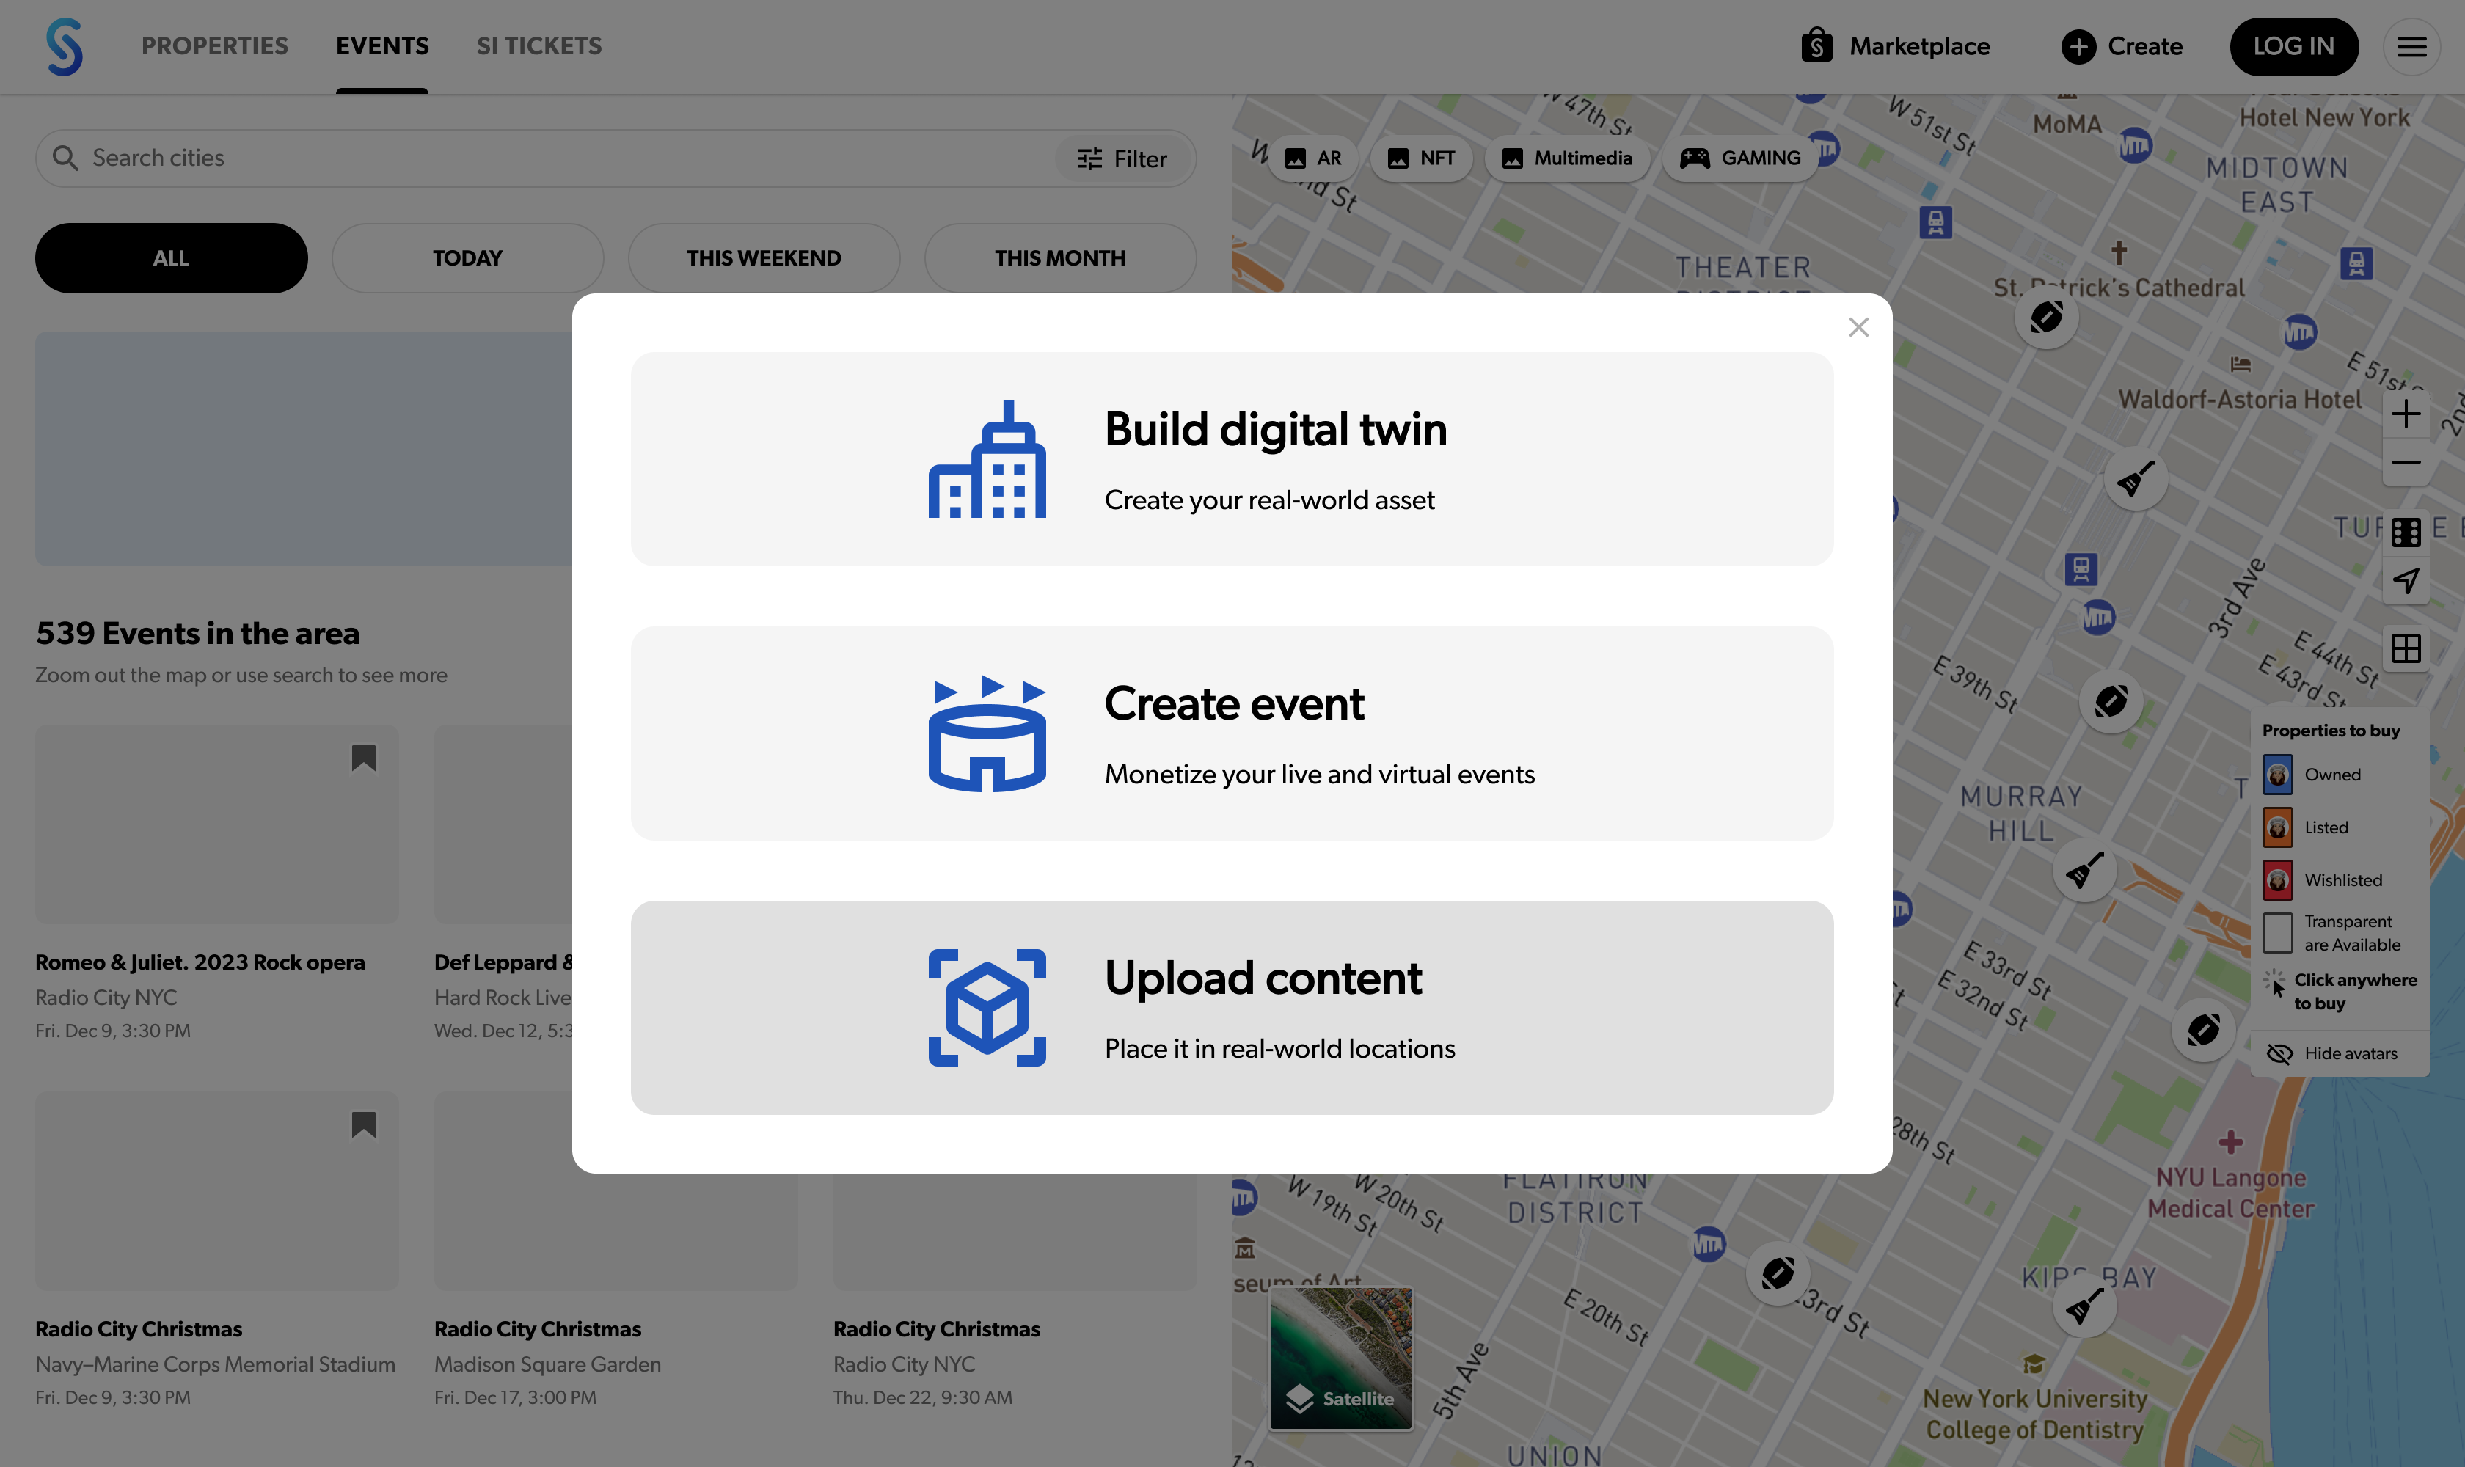Toggle the AR map filter chip
The height and width of the screenshot is (1467, 2465).
click(1313, 158)
